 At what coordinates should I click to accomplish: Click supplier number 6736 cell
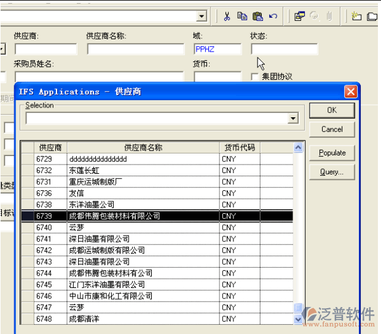50,193
